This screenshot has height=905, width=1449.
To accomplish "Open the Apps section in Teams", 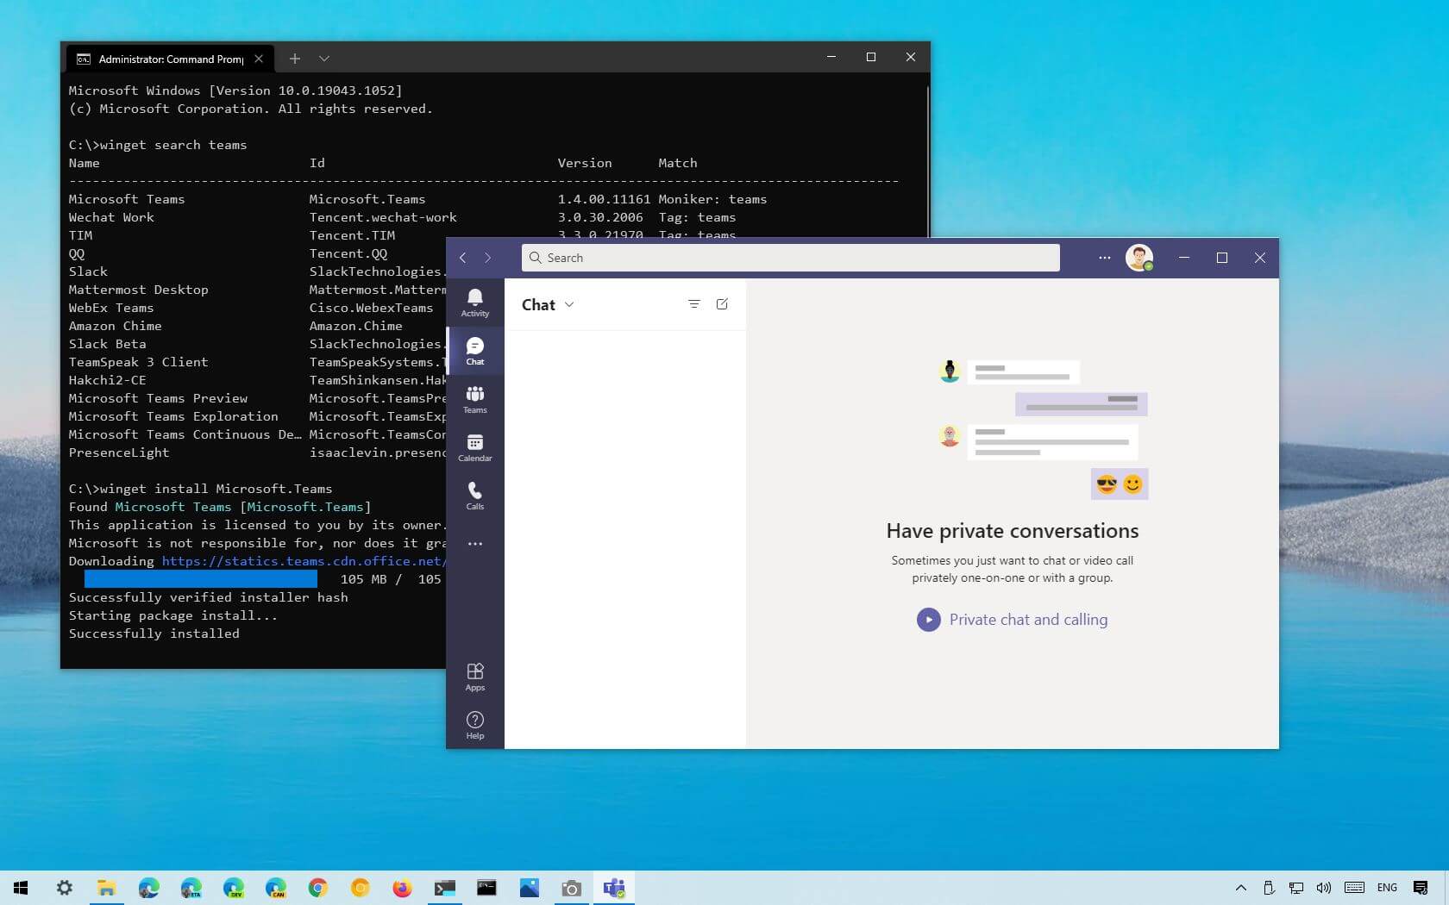I will 474,677.
